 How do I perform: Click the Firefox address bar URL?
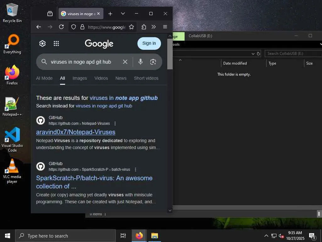[x=107, y=27]
